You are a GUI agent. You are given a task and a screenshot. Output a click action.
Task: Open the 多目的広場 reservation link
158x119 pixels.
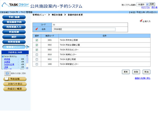pos(9,64)
